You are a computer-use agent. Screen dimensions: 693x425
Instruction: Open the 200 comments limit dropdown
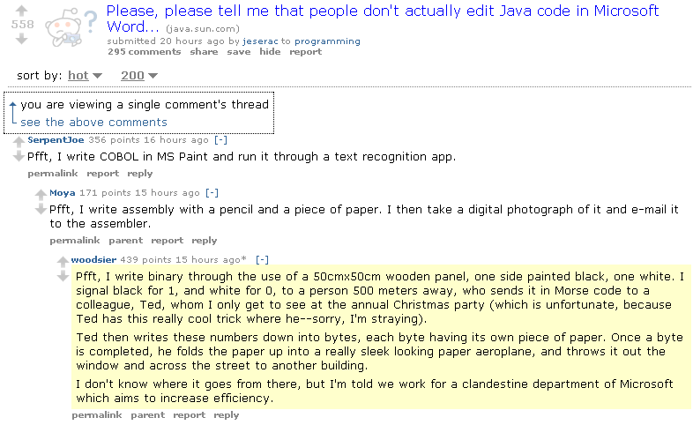(139, 76)
